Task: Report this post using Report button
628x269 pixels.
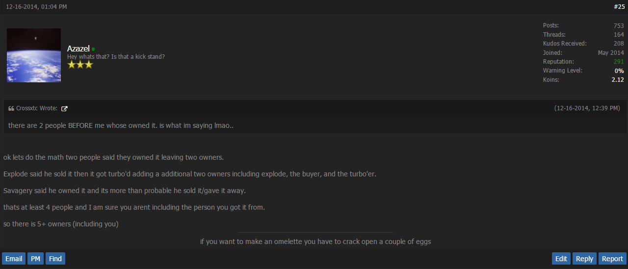Action: [x=612, y=259]
